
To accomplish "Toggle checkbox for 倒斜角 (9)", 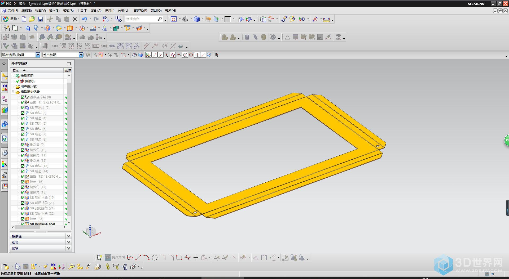I will pyautogui.click(x=23, y=145).
